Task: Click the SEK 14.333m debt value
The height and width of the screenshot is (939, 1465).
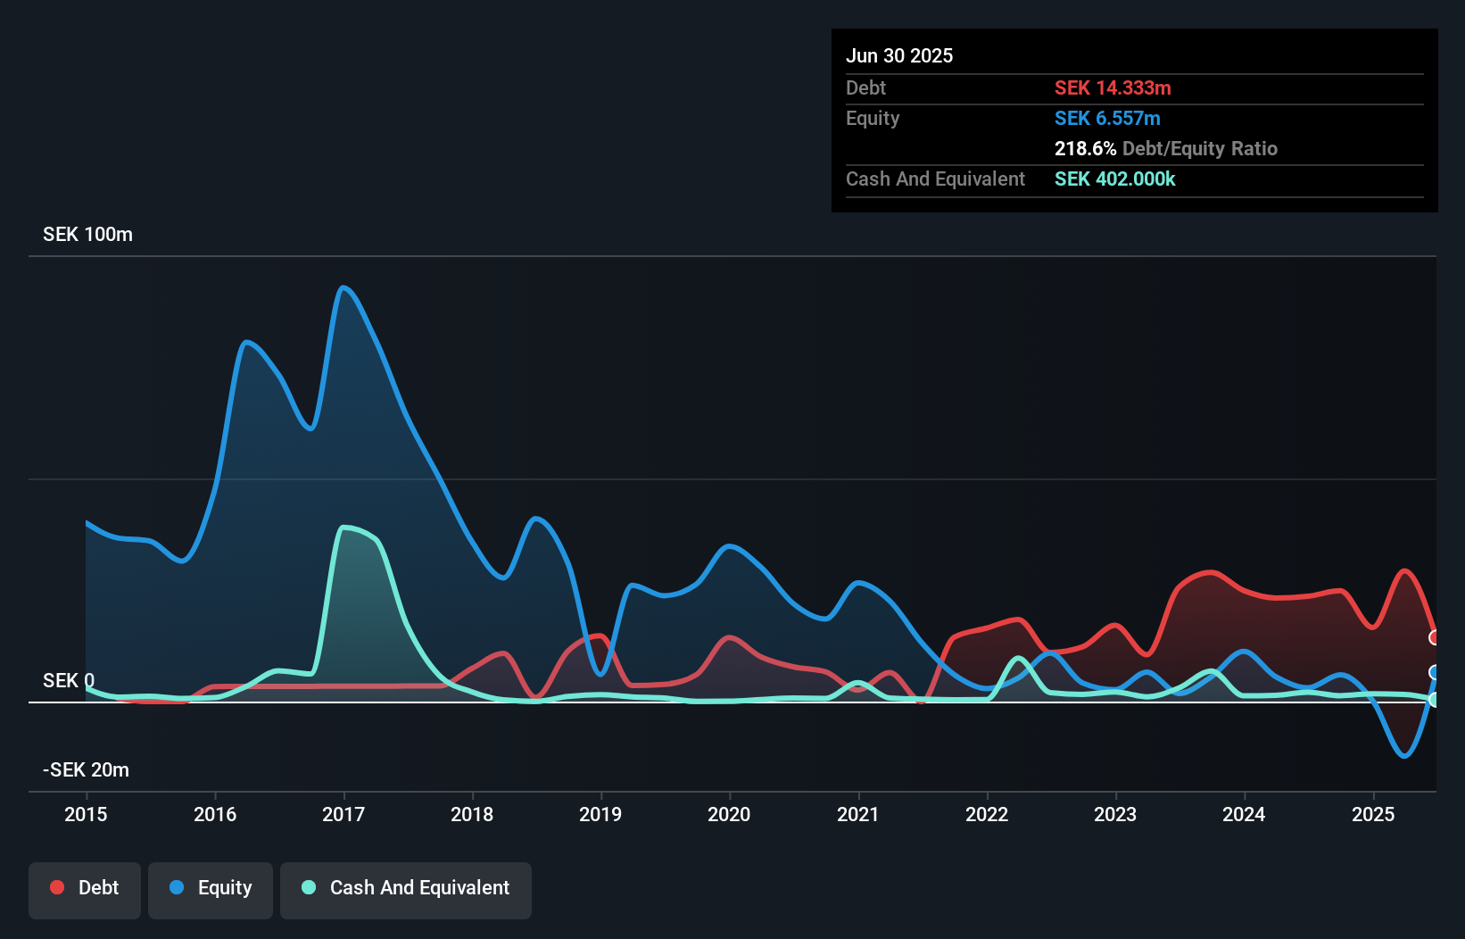Action: pos(1113,87)
